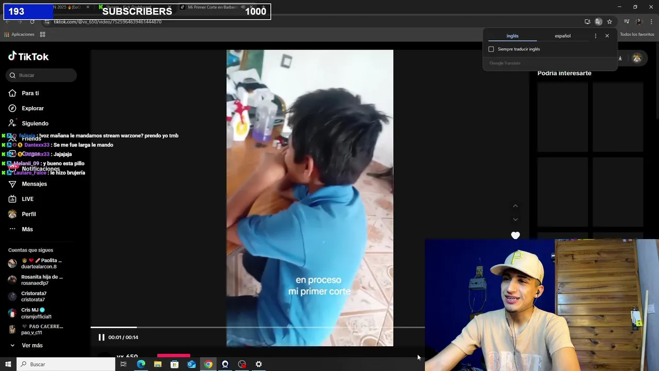Open Microsoft Edge from the taskbar
The height and width of the screenshot is (371, 659).
[x=141, y=364]
